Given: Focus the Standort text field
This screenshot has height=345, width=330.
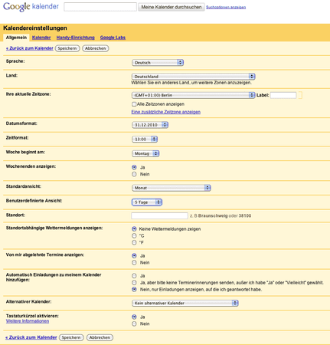Looking at the screenshot, I should click(159, 215).
